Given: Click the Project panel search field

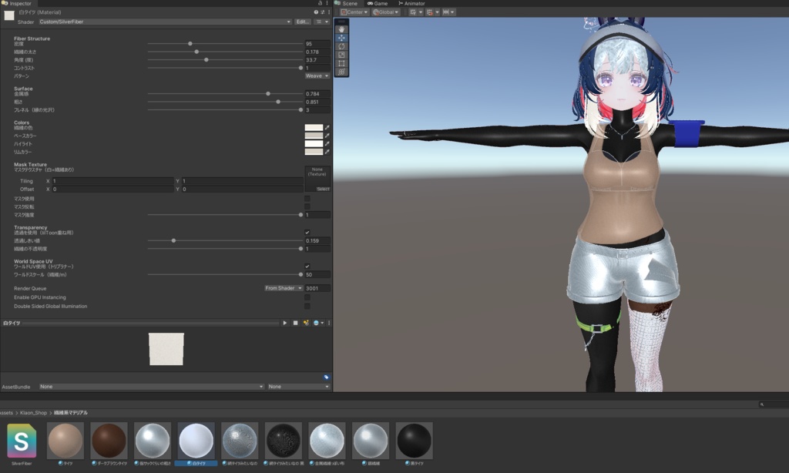Looking at the screenshot, I should 774,404.
